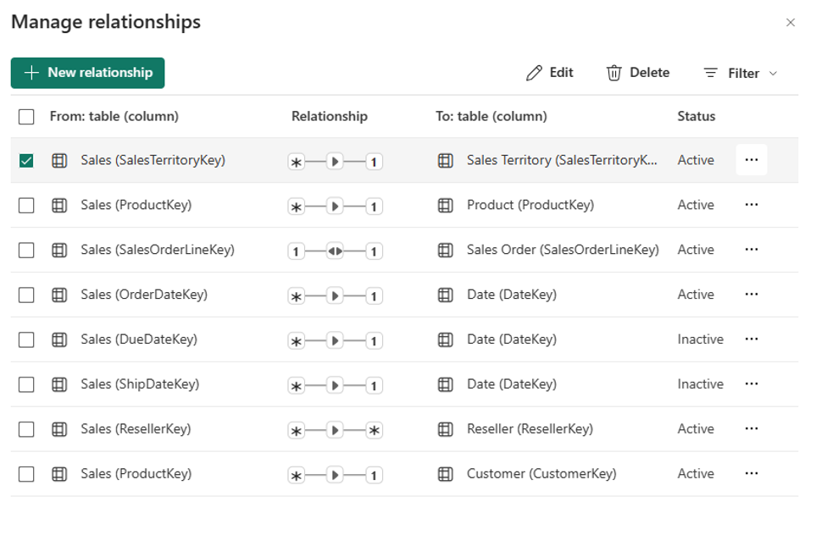Screen dimensions: 816x557
Task: Select the Sales (SalesTerritoryKey) text
Action: tap(153, 160)
